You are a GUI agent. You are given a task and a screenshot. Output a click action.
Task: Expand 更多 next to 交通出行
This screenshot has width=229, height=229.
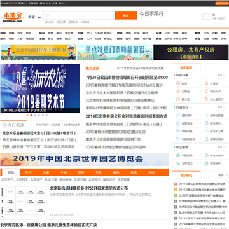(x=221, y=107)
